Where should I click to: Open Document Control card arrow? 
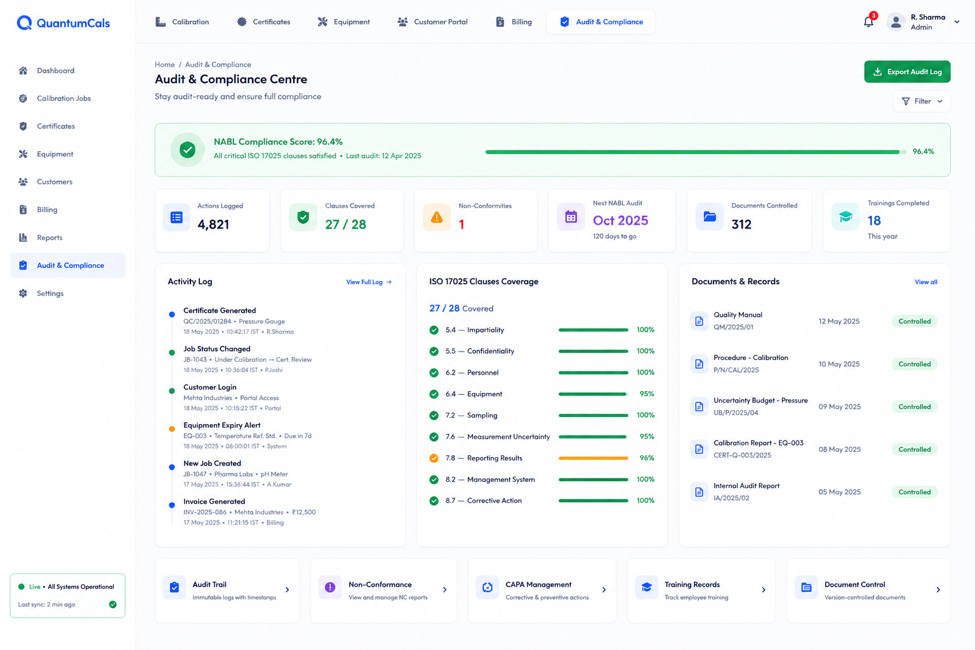(938, 590)
